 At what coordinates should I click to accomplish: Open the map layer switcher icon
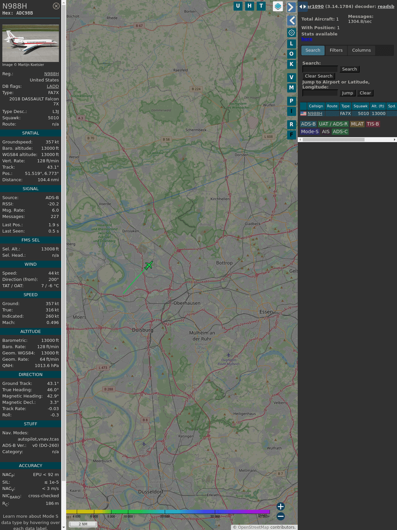(278, 6)
